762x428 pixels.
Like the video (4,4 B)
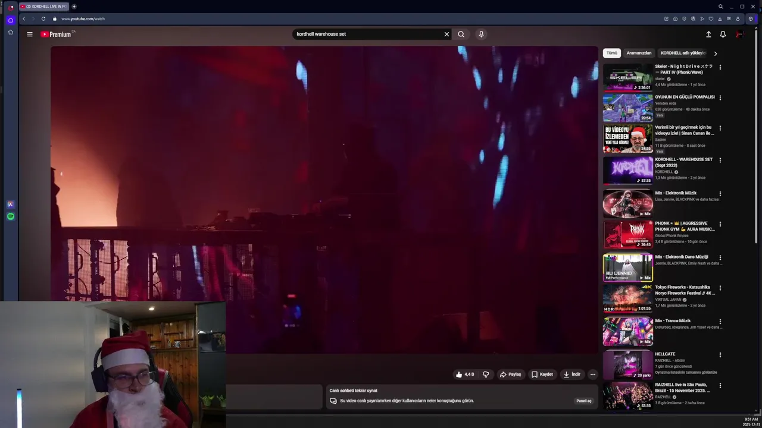coord(465,374)
